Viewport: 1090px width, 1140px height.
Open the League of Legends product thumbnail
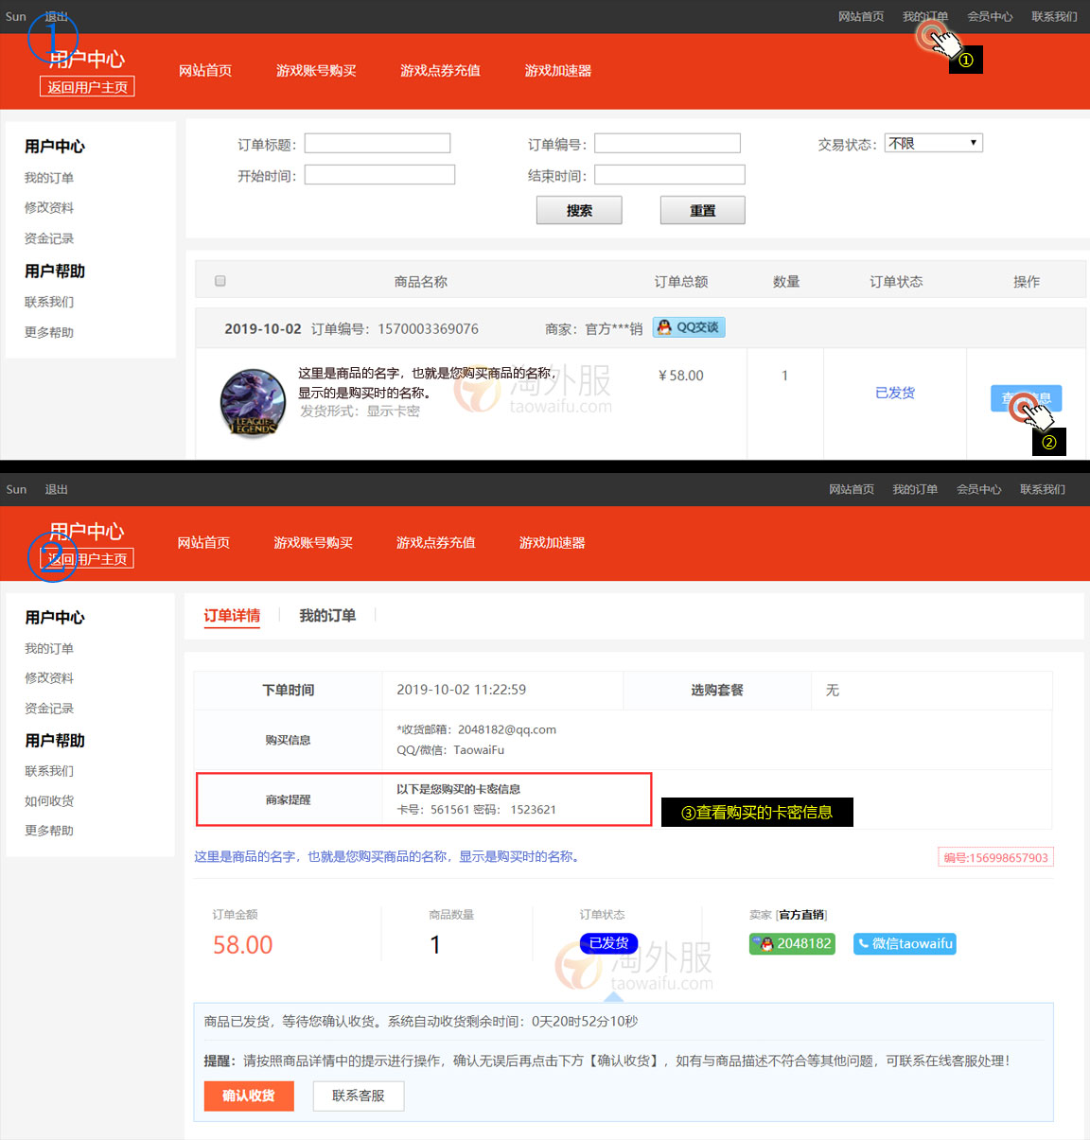pos(252,402)
